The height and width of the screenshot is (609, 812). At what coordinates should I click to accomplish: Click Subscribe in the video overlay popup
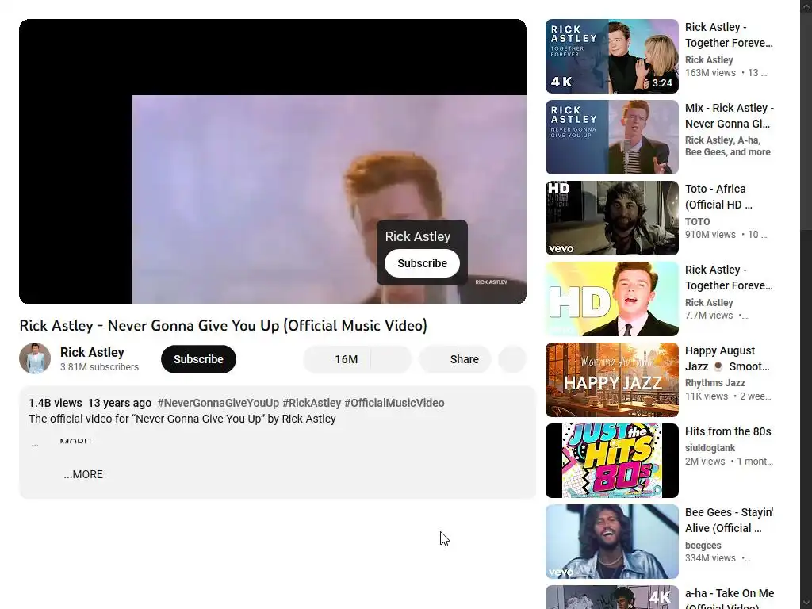[x=422, y=263]
